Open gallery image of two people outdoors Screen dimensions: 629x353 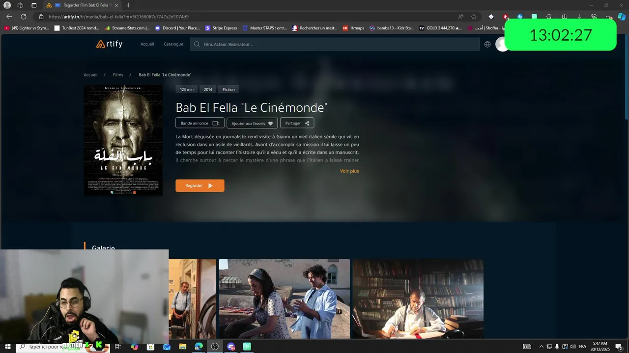click(x=284, y=299)
